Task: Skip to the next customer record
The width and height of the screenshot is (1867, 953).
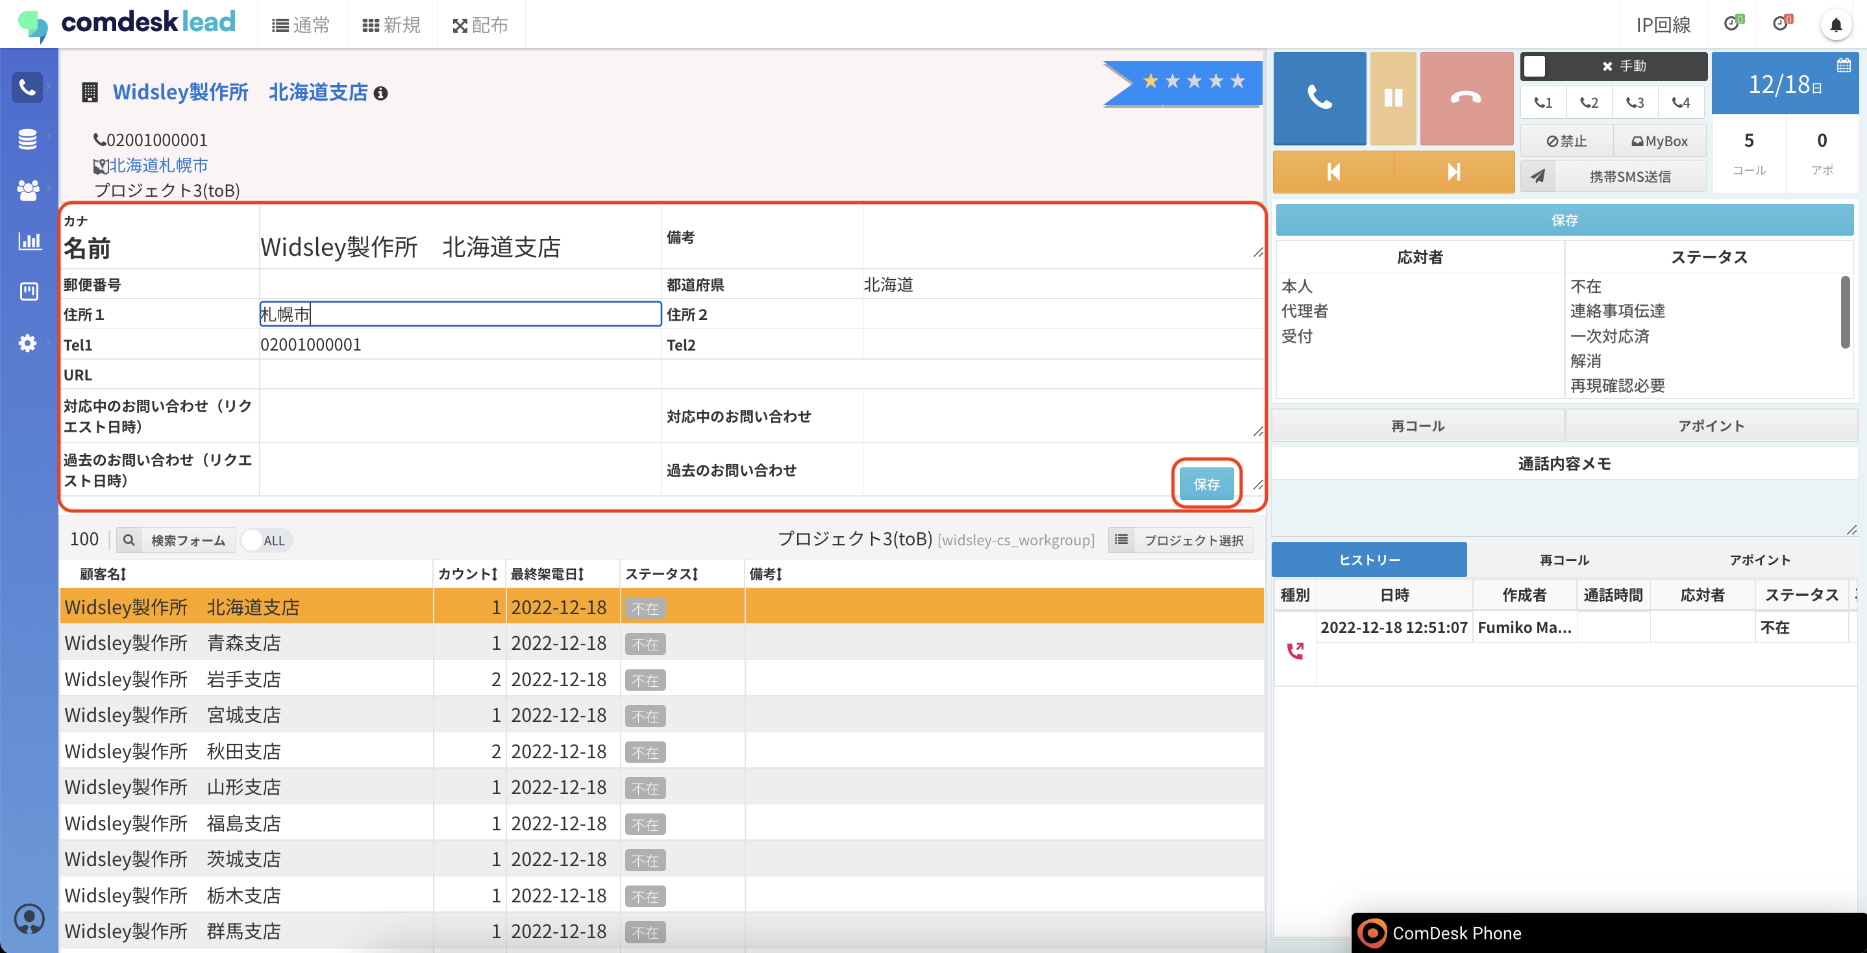Action: point(1453,172)
